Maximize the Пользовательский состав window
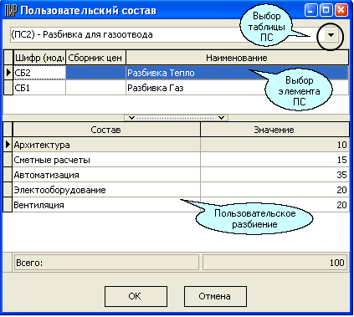Viewport: 354px width, 317px height. click(x=326, y=11)
